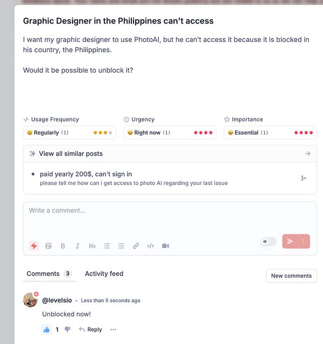This screenshot has height=344, width=323.
Task: Toggle the comment visibility eye switch
Action: point(269,242)
